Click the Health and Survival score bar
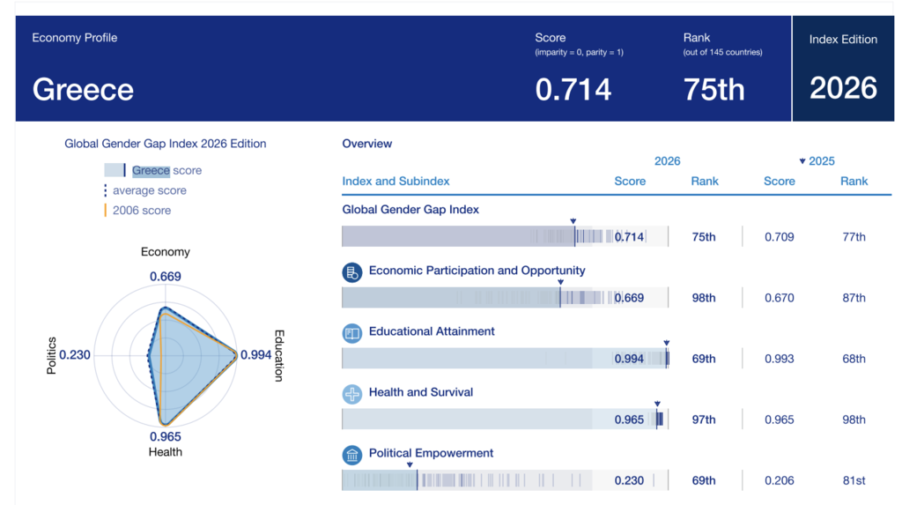This screenshot has width=902, height=505. click(505, 420)
